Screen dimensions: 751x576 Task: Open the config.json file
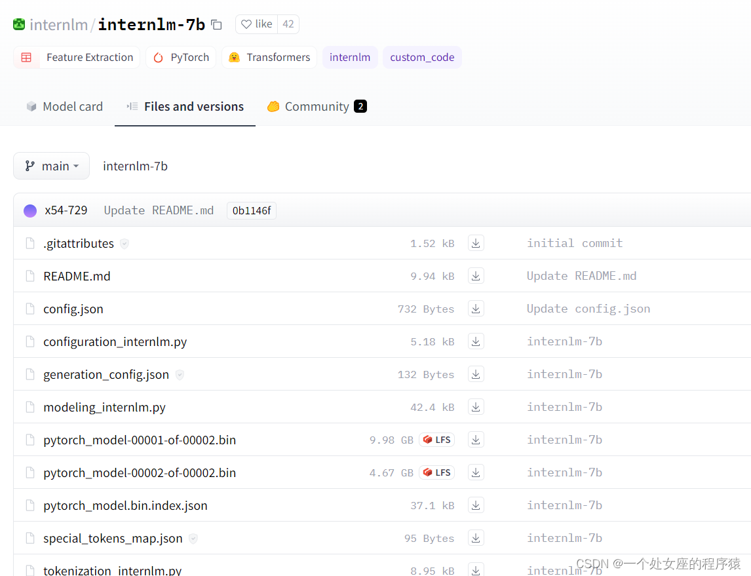[73, 309]
